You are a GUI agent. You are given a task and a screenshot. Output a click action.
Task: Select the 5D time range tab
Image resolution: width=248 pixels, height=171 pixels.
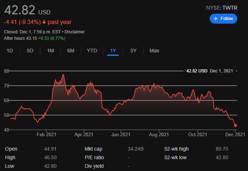(x=30, y=51)
